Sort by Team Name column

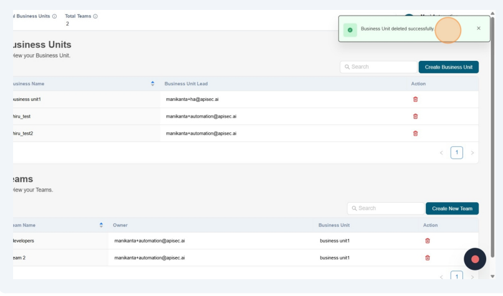tap(101, 225)
